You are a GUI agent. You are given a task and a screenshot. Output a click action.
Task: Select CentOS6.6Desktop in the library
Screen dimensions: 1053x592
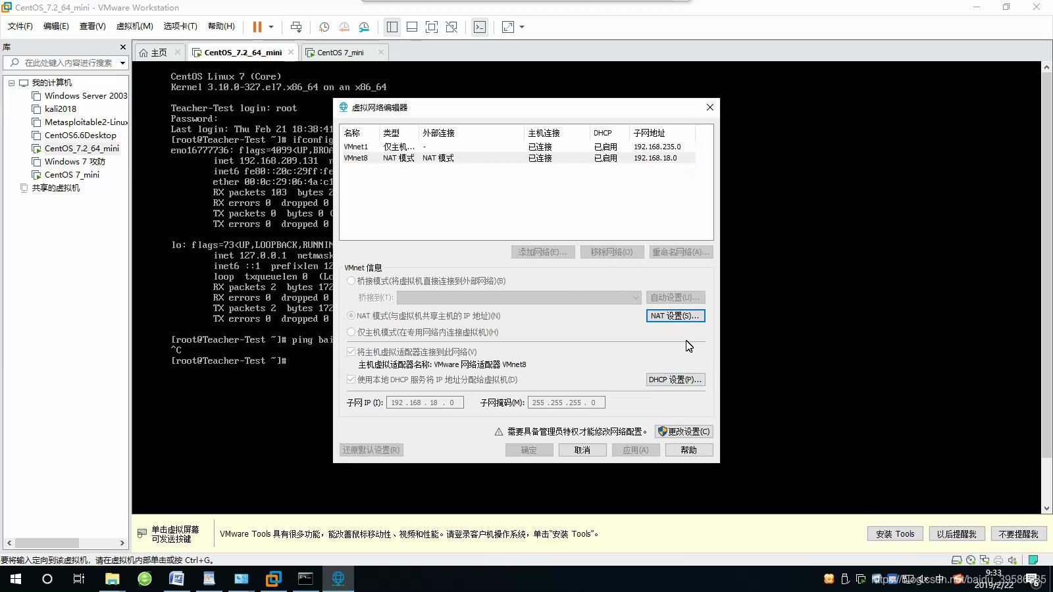tap(74, 136)
